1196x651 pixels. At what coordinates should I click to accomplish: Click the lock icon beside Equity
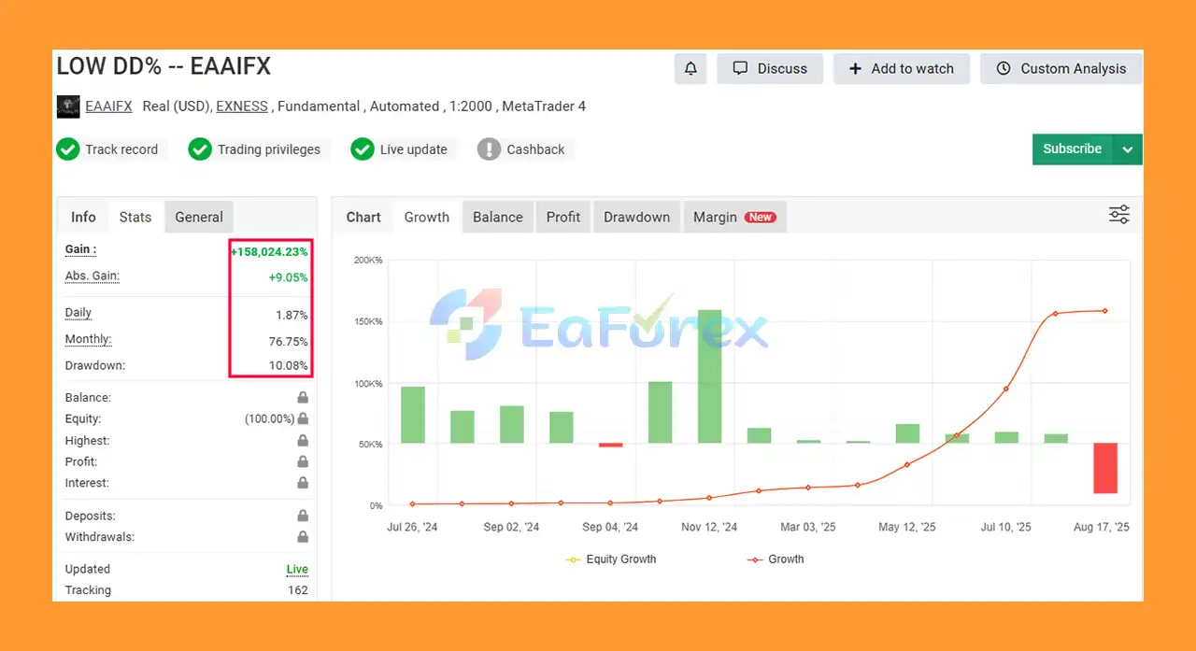pos(303,418)
